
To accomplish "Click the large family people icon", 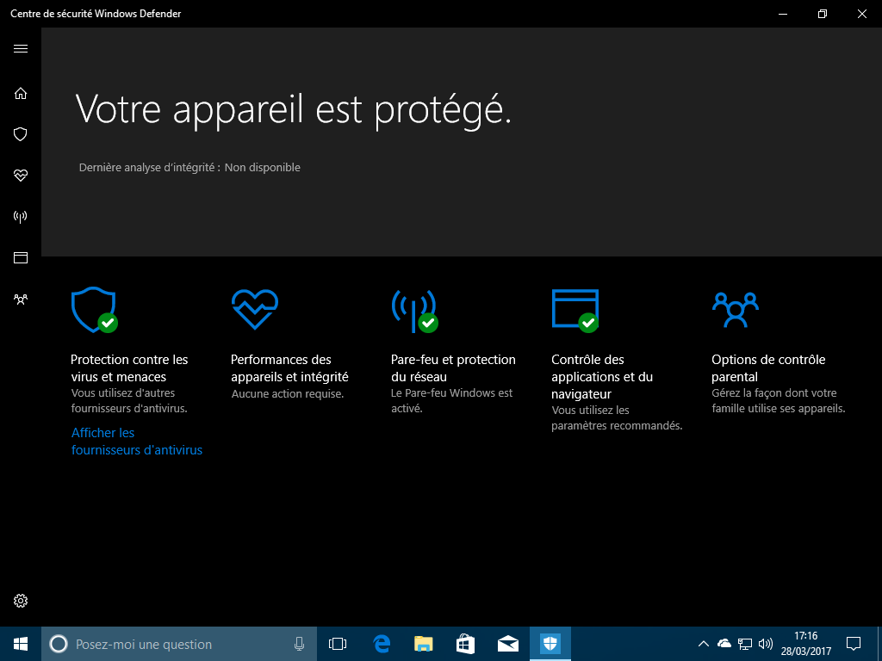I will 736,309.
